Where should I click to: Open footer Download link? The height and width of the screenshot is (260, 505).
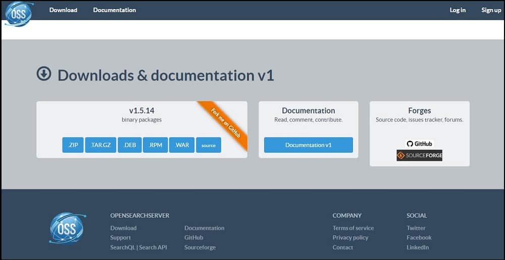click(x=123, y=228)
